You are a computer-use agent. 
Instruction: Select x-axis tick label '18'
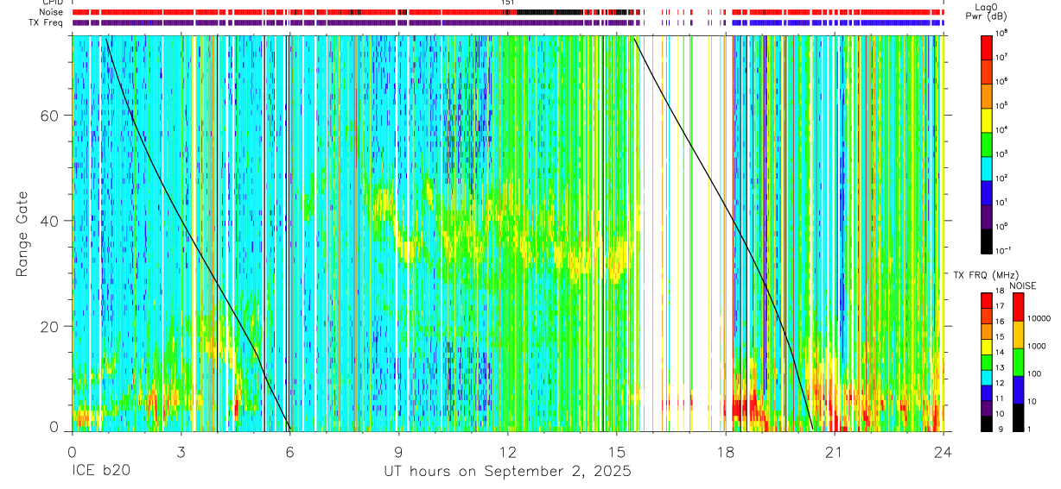tap(726, 451)
